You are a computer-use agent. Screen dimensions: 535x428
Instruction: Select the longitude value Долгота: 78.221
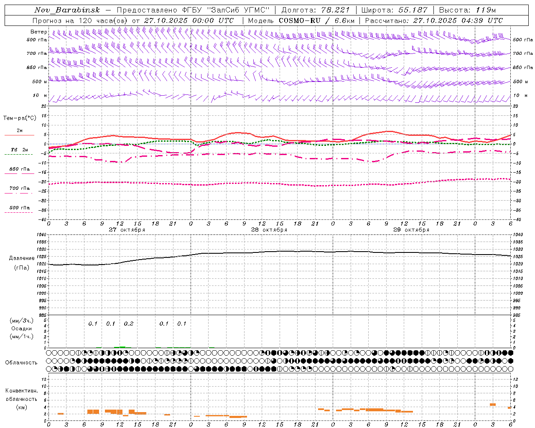pos(316,10)
